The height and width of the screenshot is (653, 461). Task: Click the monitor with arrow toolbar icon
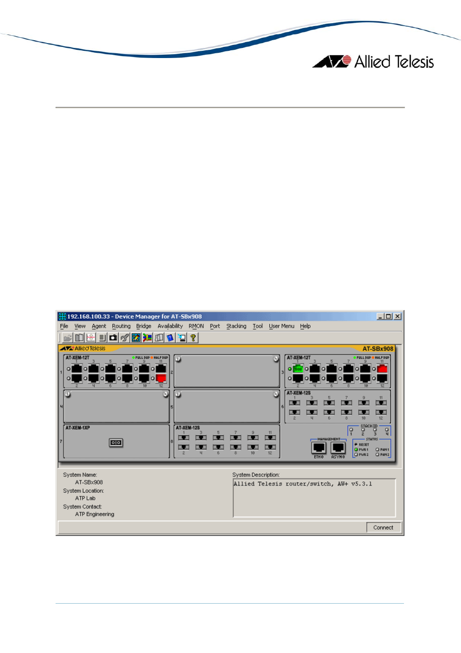pos(181,338)
